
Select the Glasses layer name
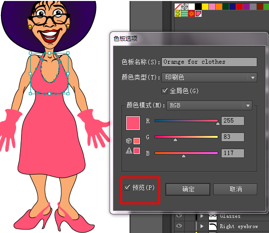[x=230, y=216]
